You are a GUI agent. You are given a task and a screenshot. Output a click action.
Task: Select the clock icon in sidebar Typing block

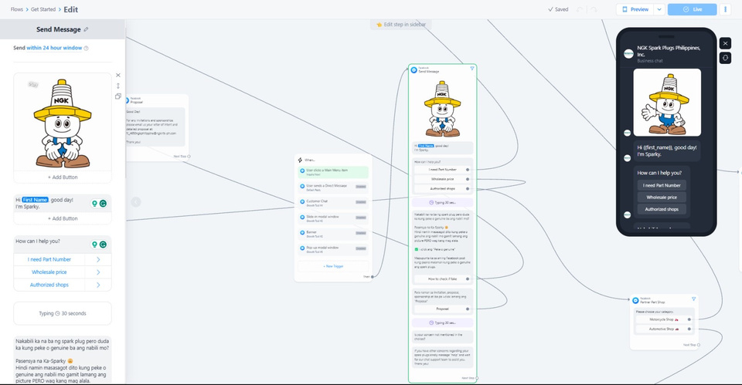coord(57,313)
